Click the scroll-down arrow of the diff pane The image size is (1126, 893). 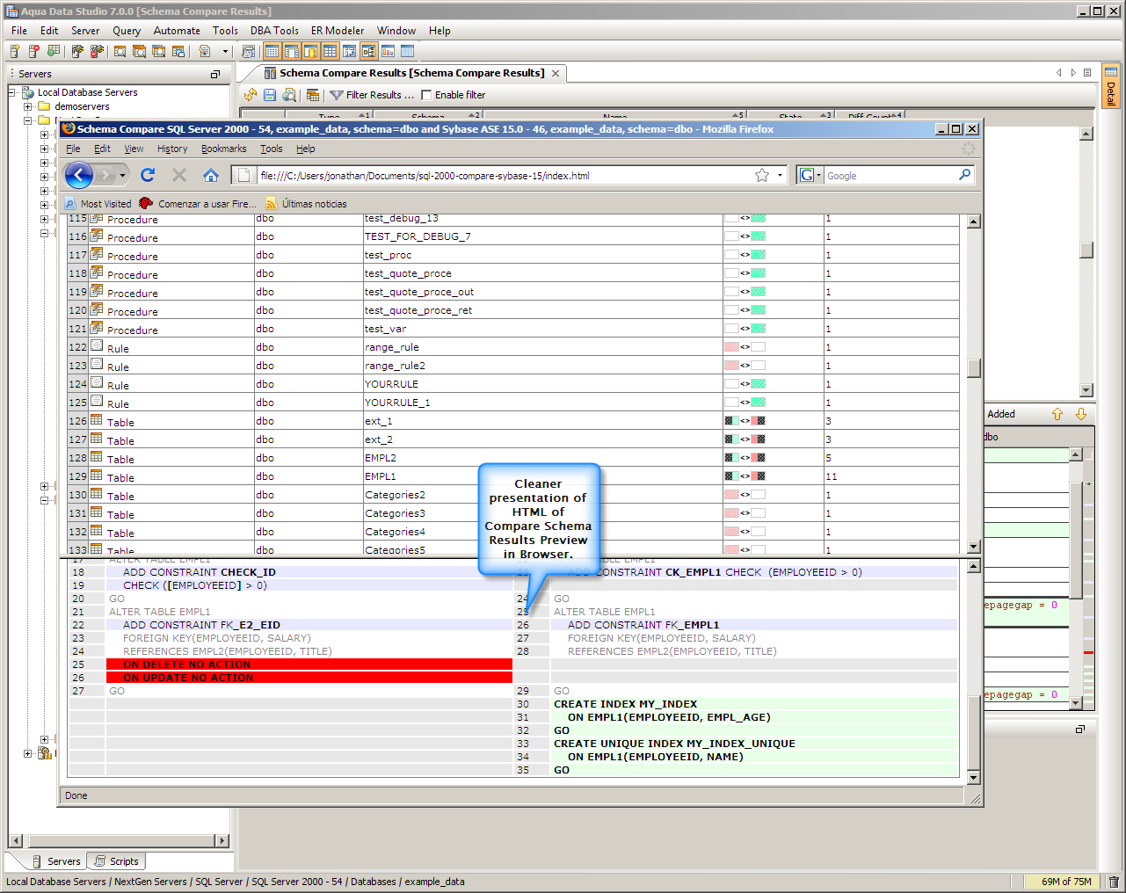[x=973, y=778]
